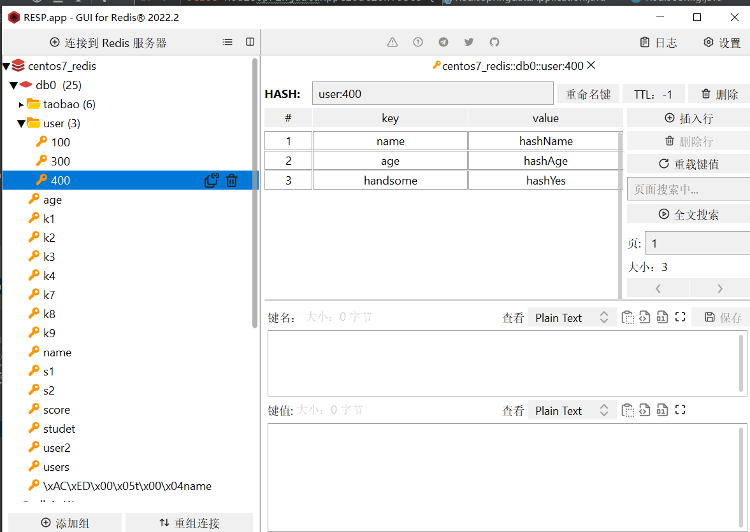Viewport: 750px width, 532px height.
Task: Copy 键值 content to clipboard icon
Action: [x=628, y=410]
